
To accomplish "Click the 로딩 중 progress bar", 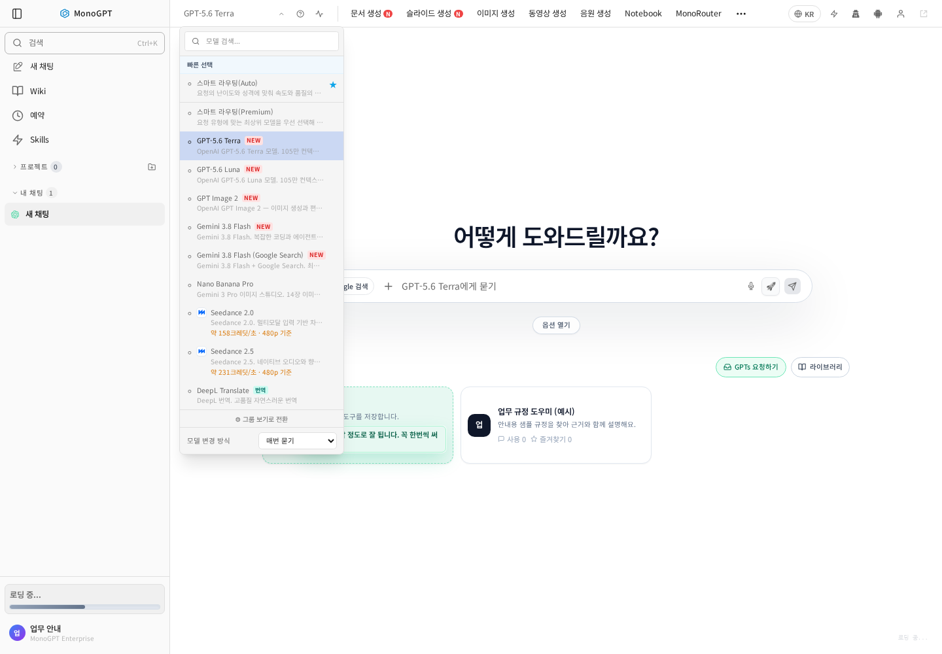I will click(x=84, y=607).
